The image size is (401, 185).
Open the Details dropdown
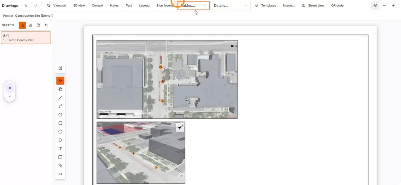click(x=231, y=6)
